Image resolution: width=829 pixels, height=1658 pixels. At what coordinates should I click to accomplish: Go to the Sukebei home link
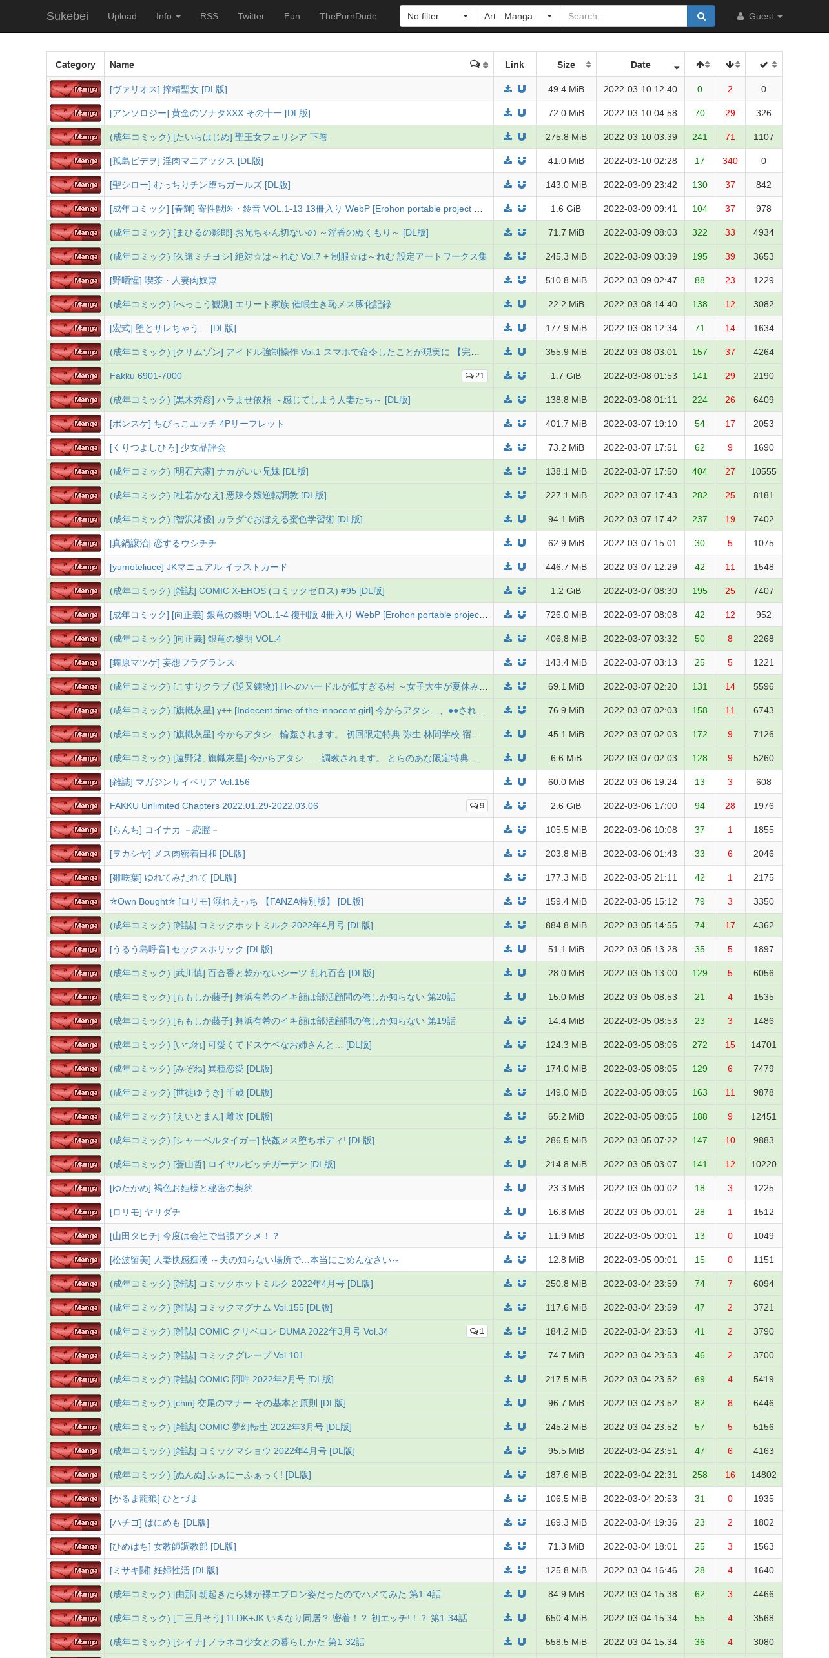[67, 16]
